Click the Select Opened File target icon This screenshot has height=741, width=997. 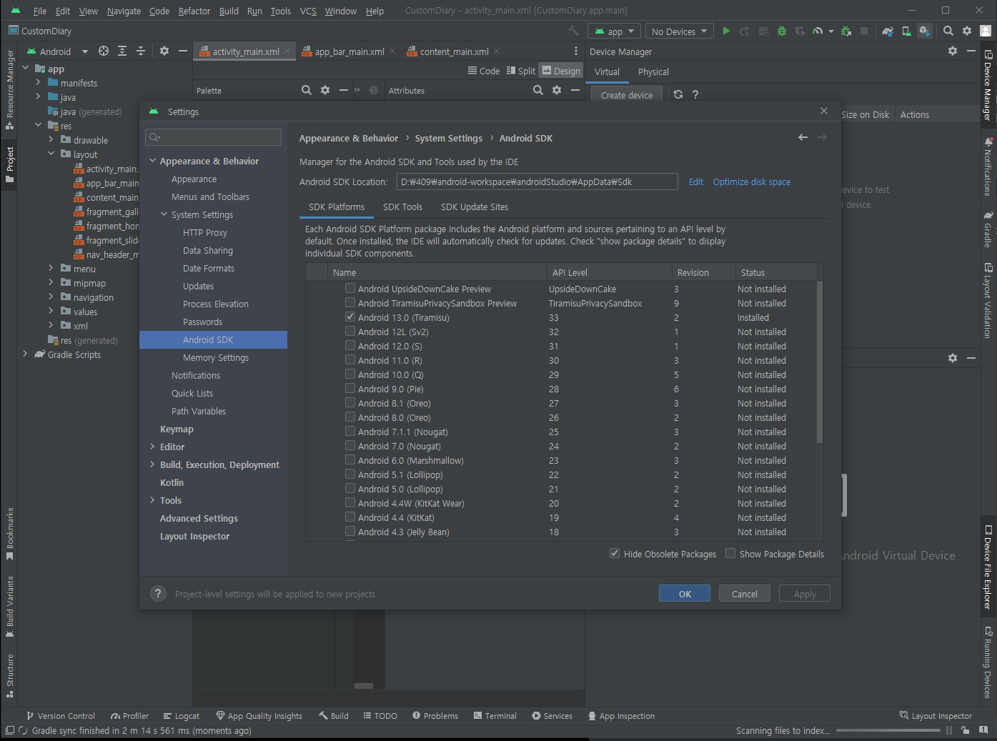coord(104,51)
